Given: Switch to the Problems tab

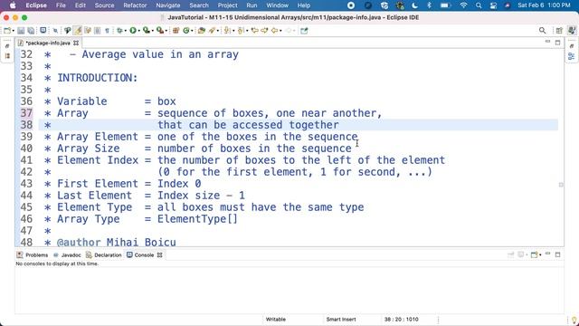Looking at the screenshot, I should coord(33,255).
